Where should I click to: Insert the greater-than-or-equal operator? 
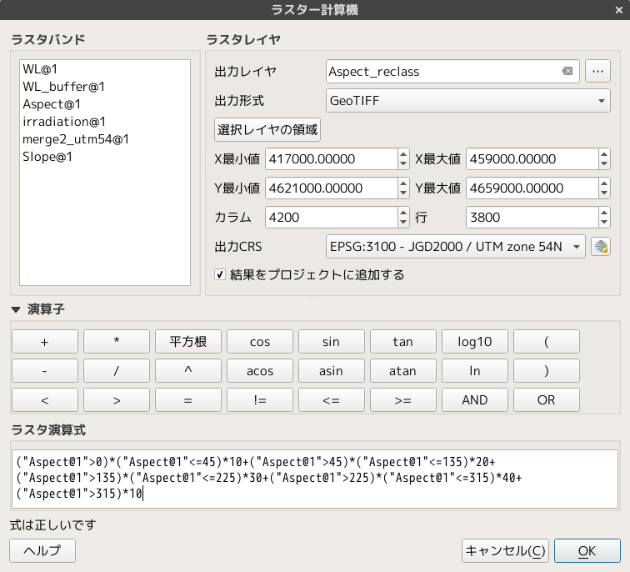coord(403,400)
